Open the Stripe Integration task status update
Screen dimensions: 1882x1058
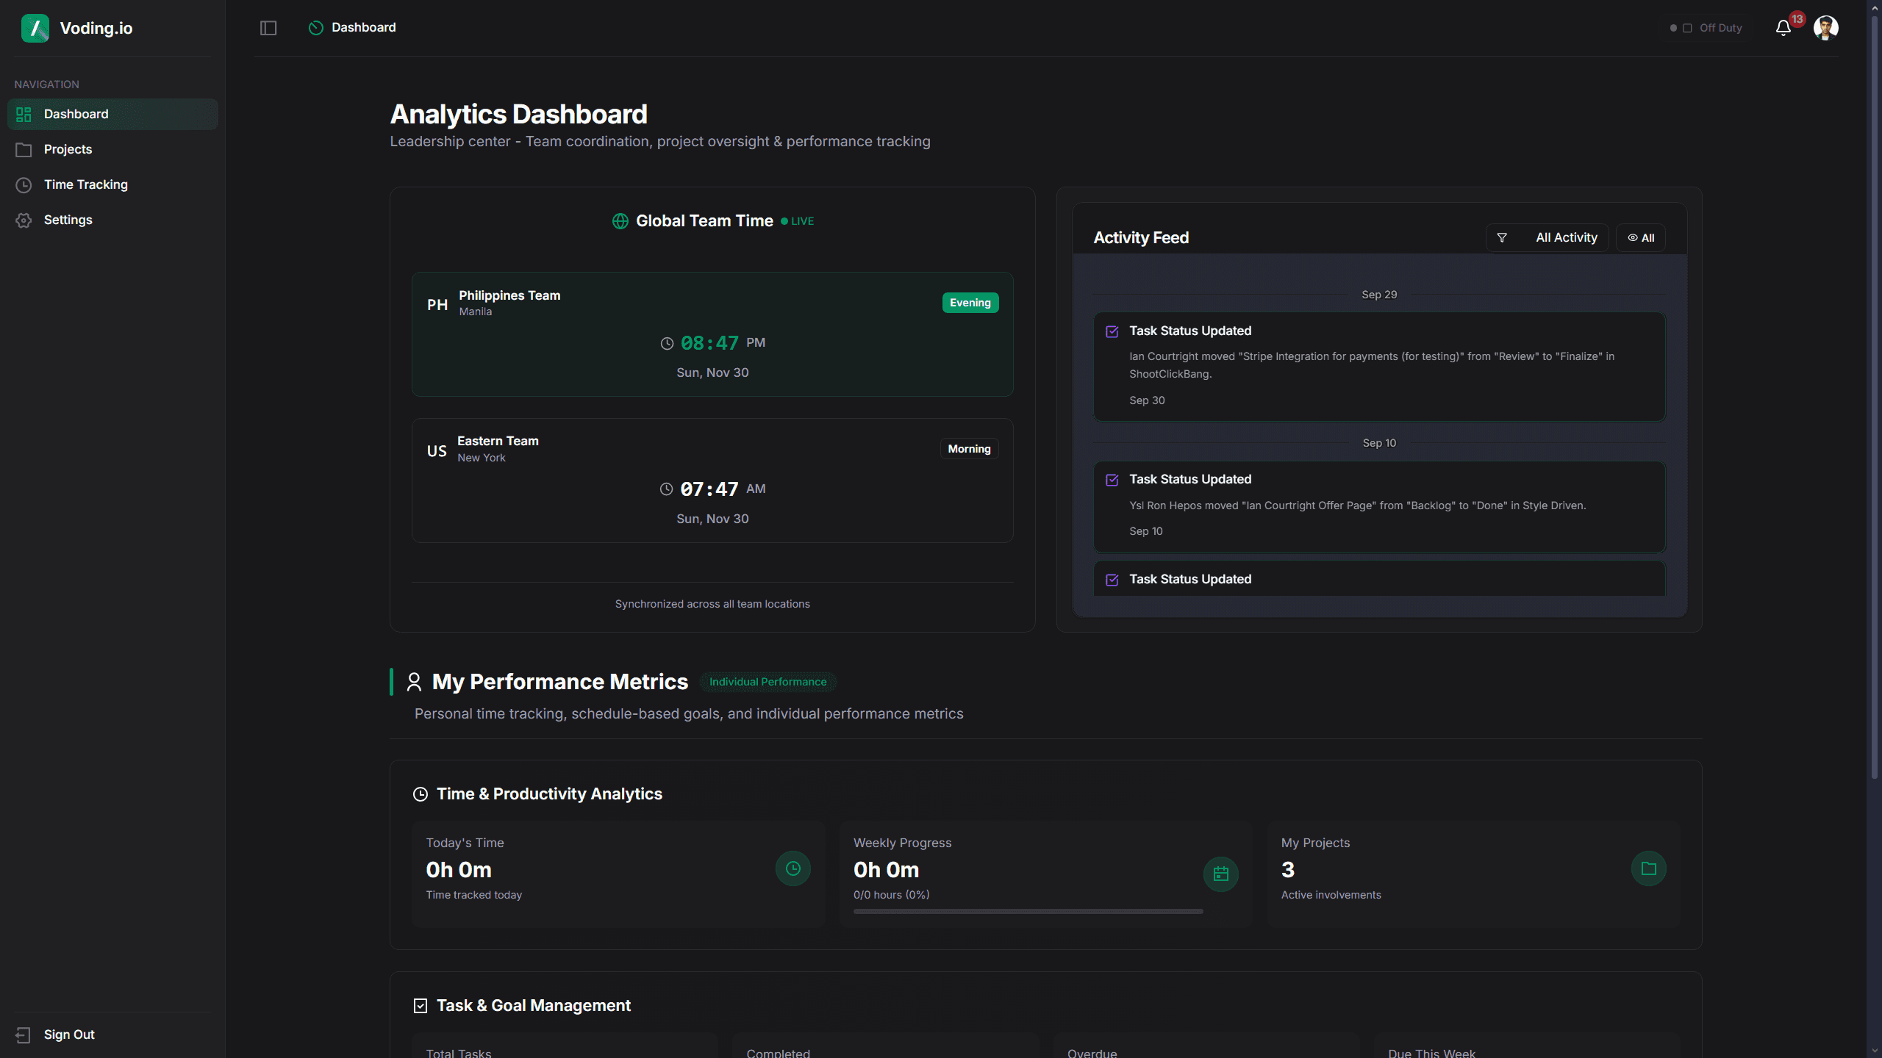[x=1379, y=367]
